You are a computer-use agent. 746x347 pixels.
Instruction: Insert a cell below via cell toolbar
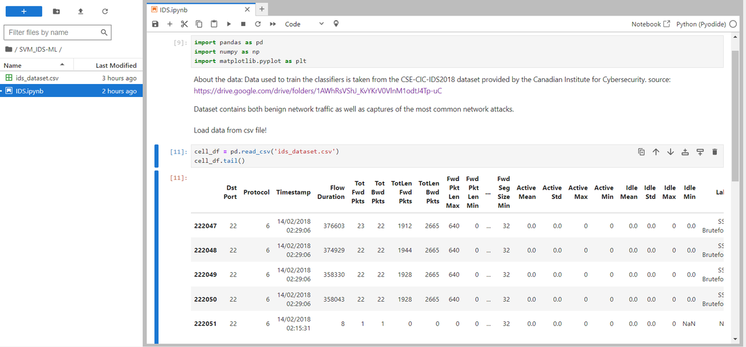click(699, 152)
